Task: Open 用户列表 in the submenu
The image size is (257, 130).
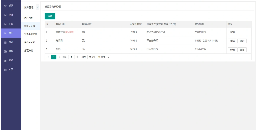Action: pyautogui.click(x=28, y=18)
